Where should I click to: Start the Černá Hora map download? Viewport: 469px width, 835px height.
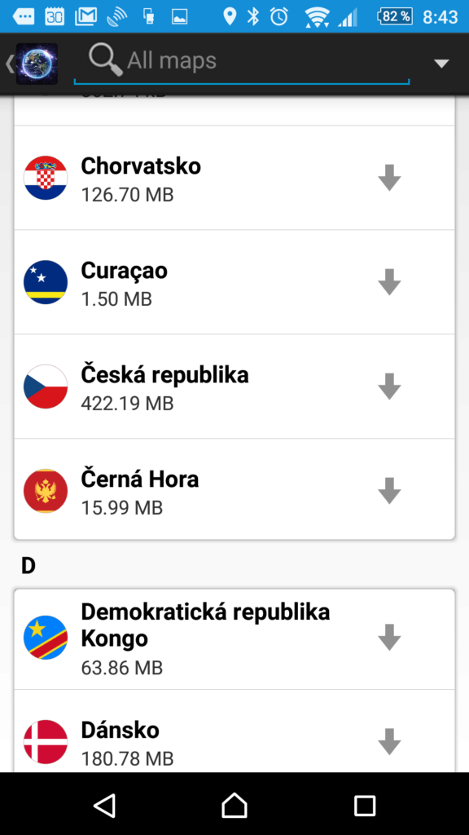tap(389, 490)
